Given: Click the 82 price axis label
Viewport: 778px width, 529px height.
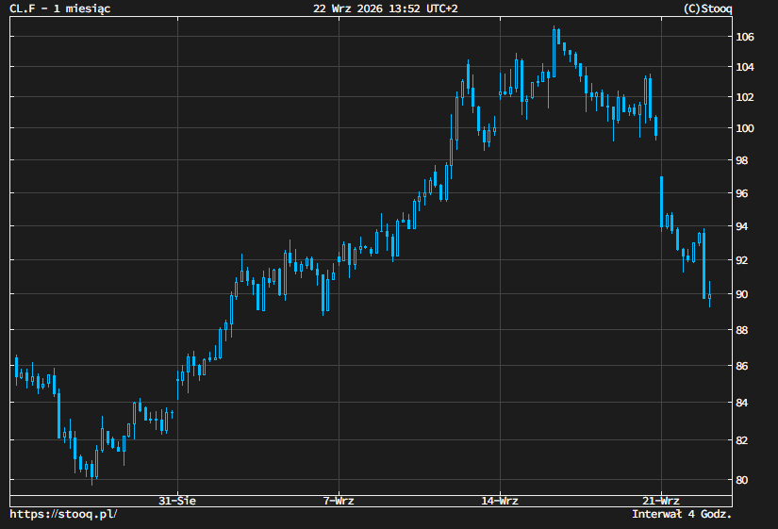Looking at the screenshot, I should pos(742,440).
